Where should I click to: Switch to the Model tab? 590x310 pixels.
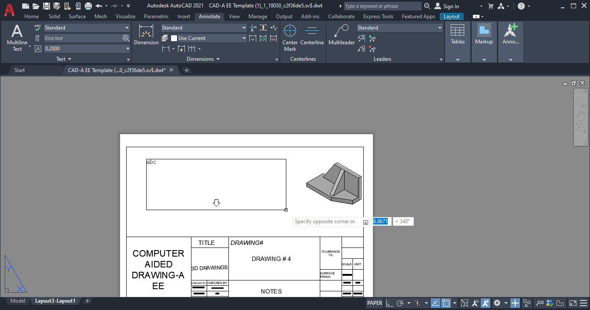[x=17, y=300]
